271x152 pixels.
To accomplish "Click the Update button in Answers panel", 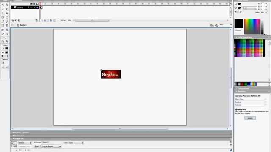I will click(250, 118).
